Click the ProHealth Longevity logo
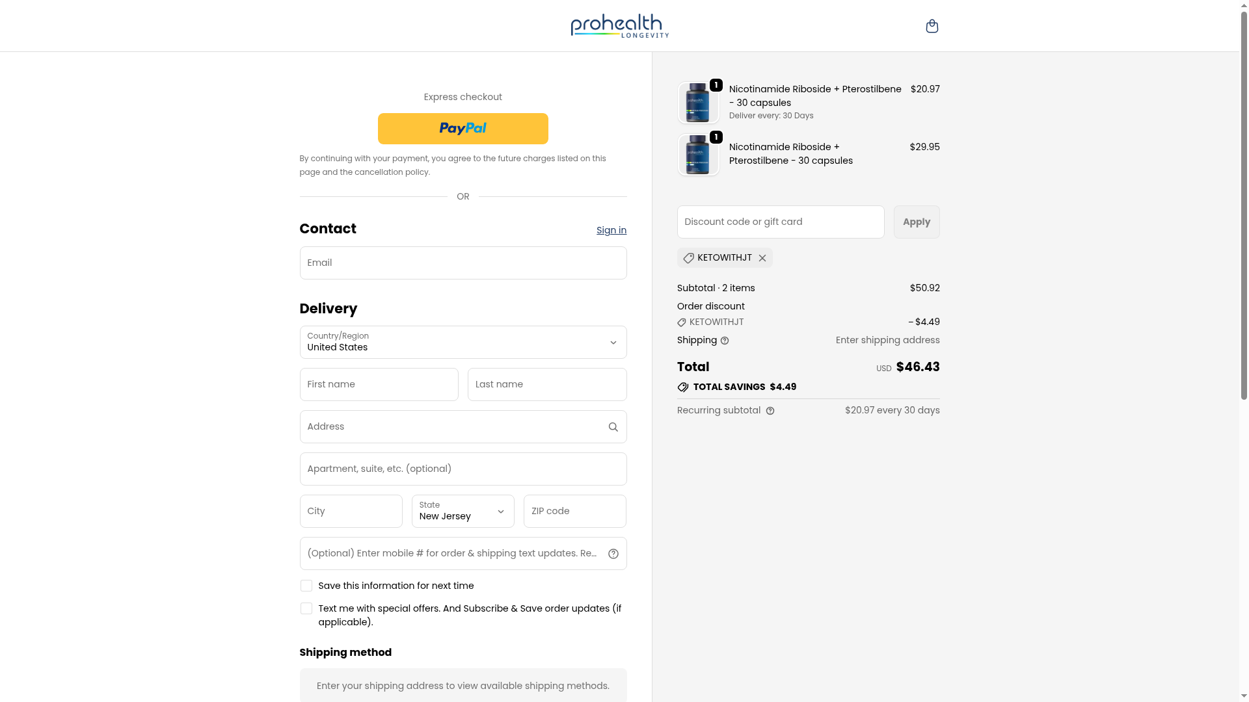The height and width of the screenshot is (702, 1249). (619, 26)
